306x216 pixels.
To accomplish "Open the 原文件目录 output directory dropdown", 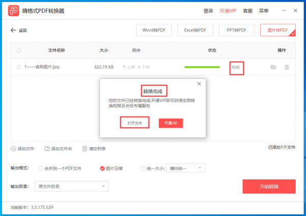I will tap(71, 186).
